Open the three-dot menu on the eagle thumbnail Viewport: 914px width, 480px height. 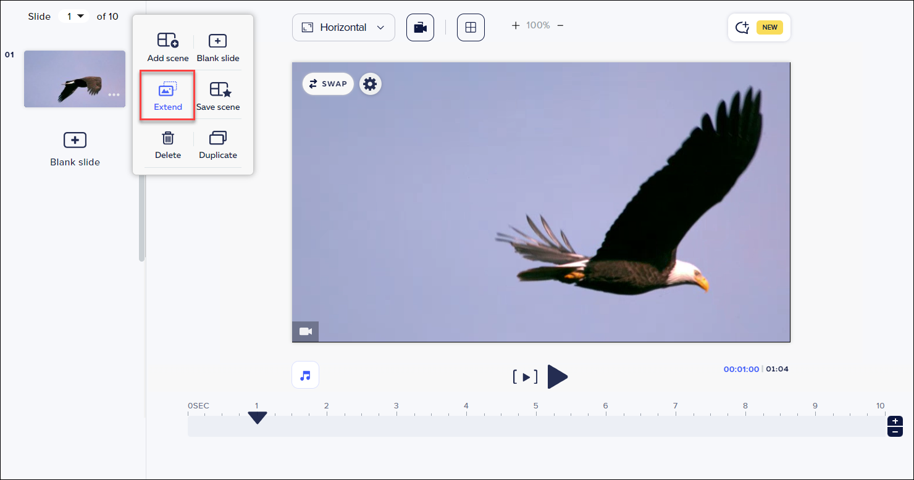(x=114, y=94)
